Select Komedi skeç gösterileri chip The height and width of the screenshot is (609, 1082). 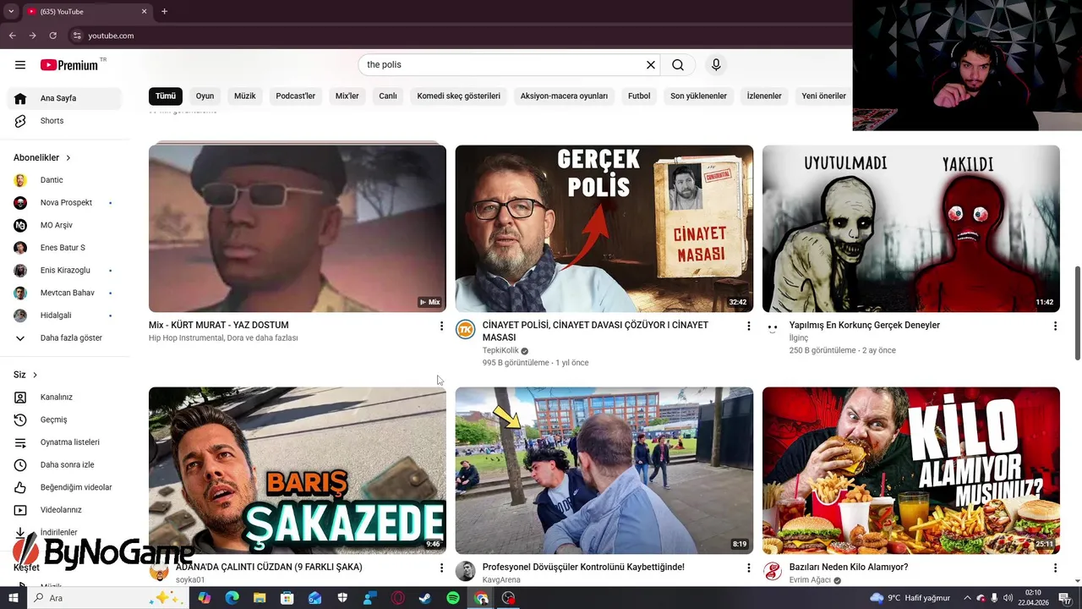pos(459,96)
